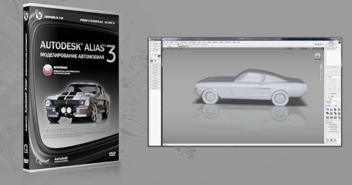Viewport: 352px width, 185px height.
Task: Select the second tool in Curves' first row
Action: 155,55
